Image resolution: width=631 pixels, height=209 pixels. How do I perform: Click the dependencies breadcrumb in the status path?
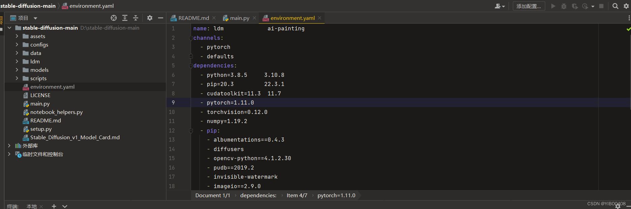tap(258, 196)
